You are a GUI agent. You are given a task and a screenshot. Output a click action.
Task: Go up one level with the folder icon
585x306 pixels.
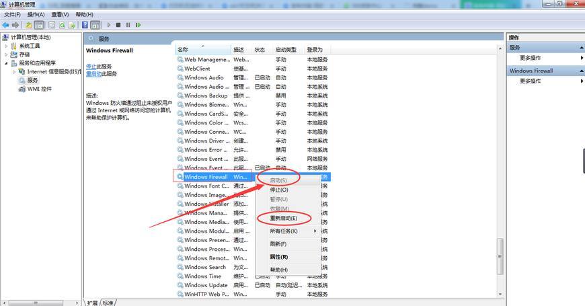(29, 25)
